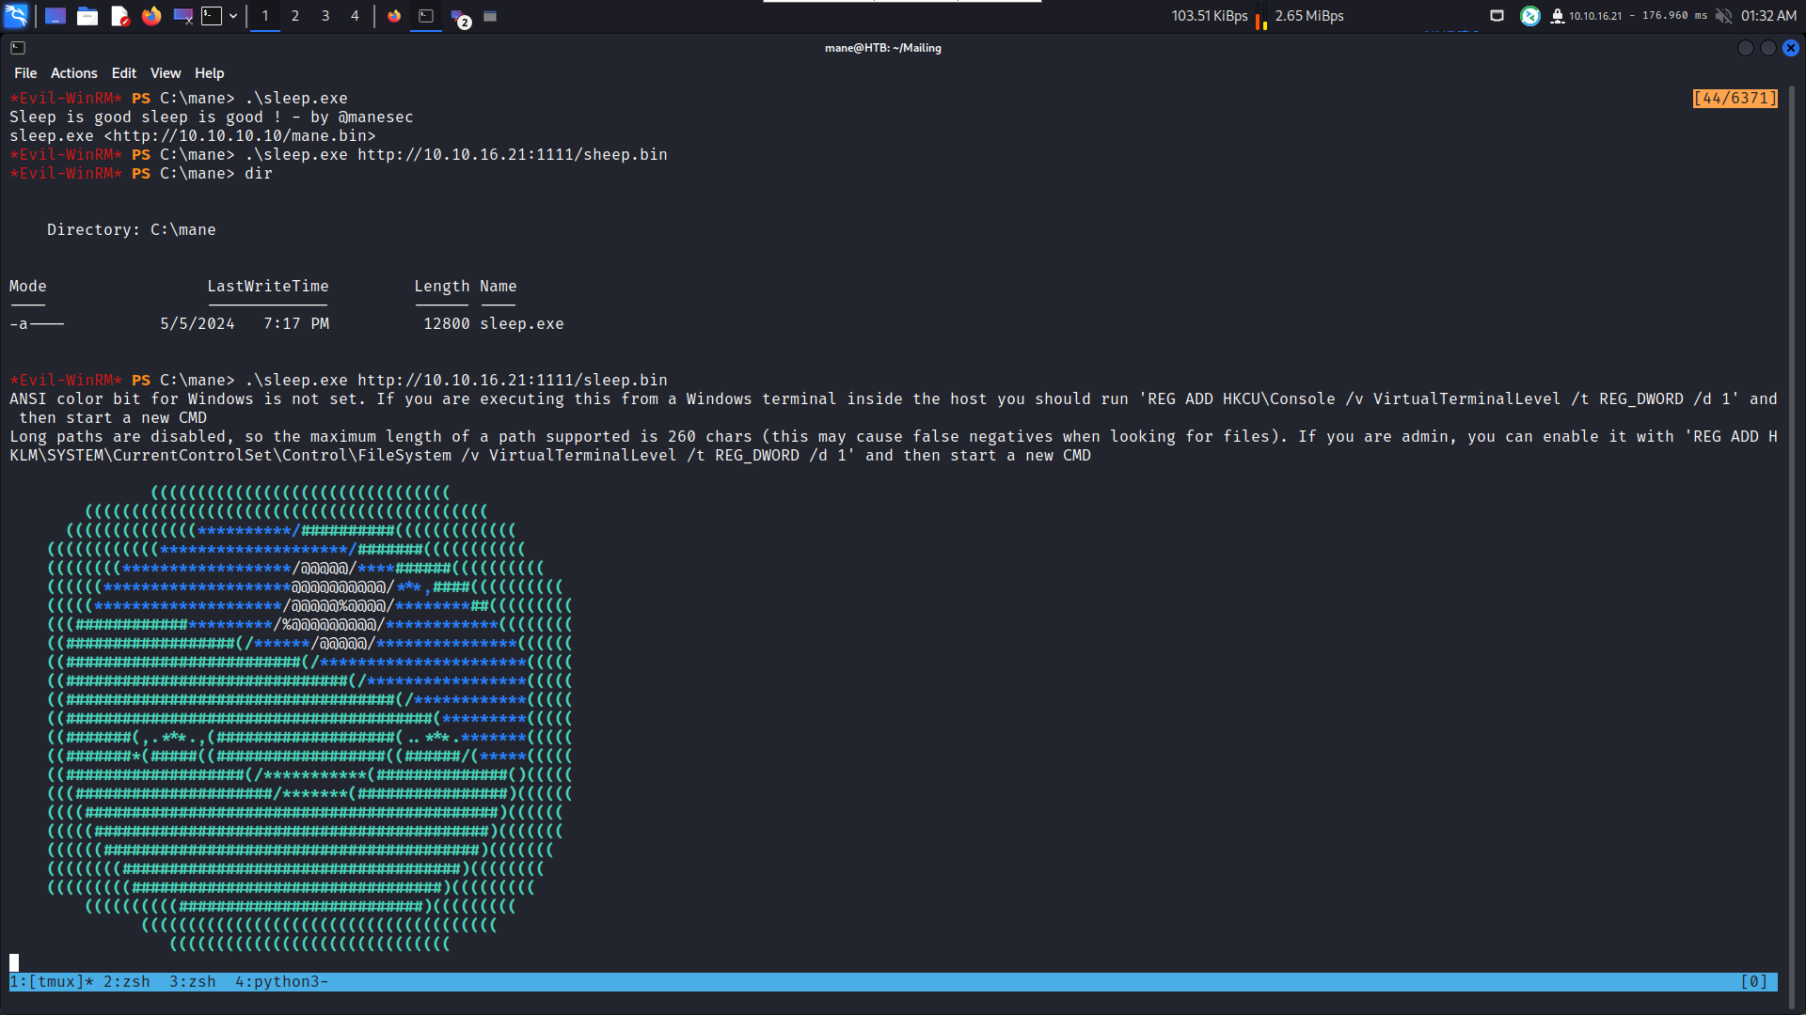1806x1015 pixels.
Task: Click the terminal window menu icon in titlebar
Action: coord(18,48)
